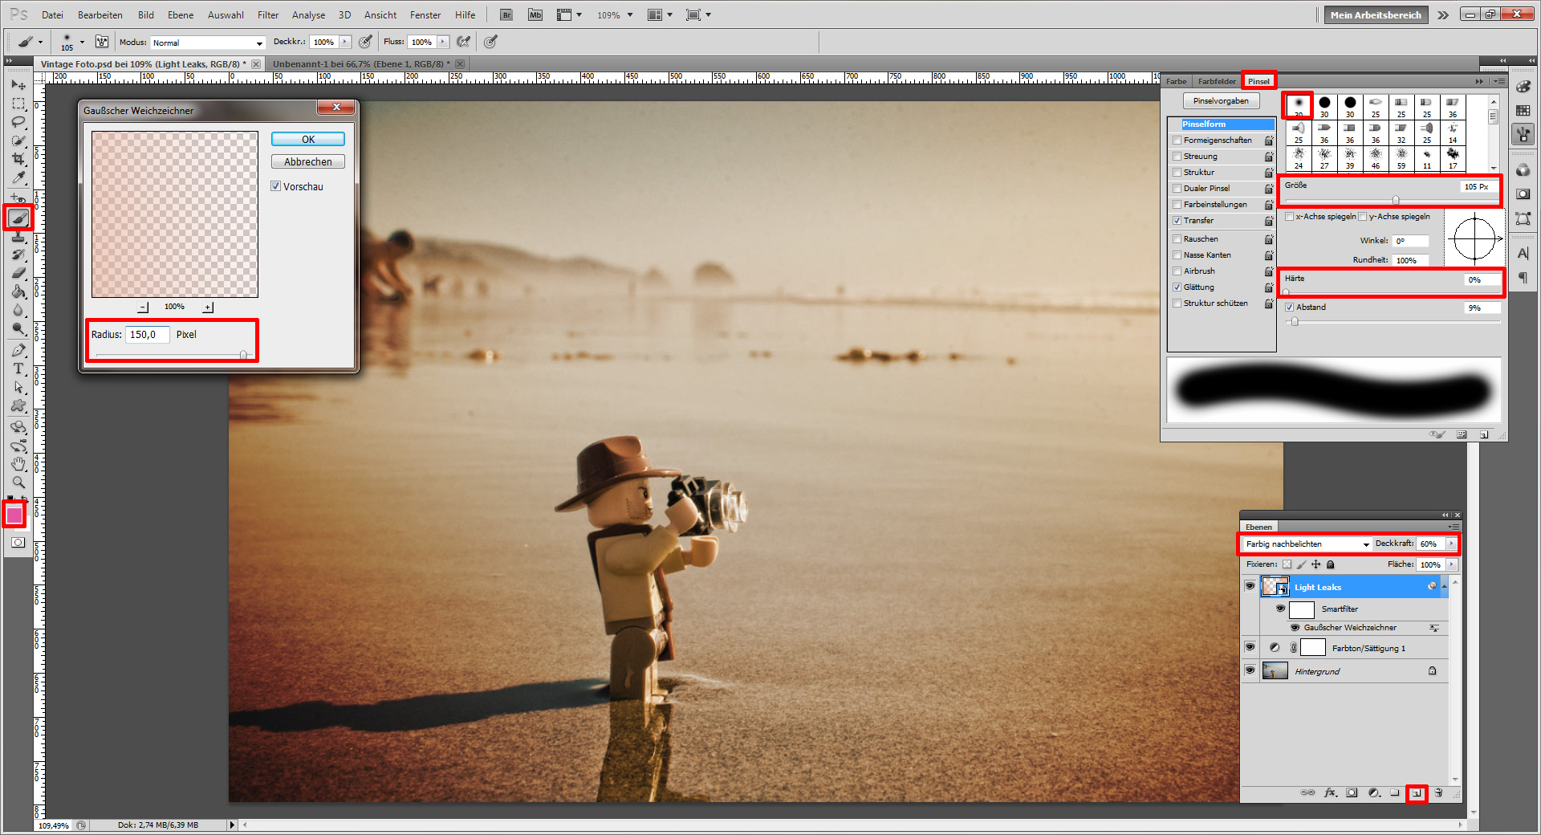Screen dimensions: 1541x835
Task: Pick the Lasso tool
Action: 18,122
